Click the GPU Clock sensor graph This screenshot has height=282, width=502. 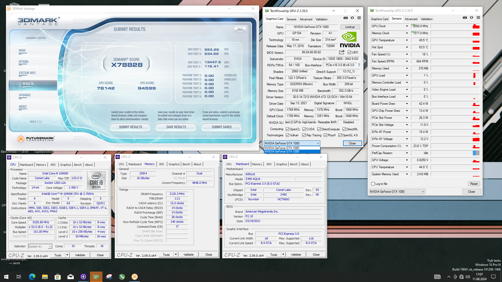point(455,26)
